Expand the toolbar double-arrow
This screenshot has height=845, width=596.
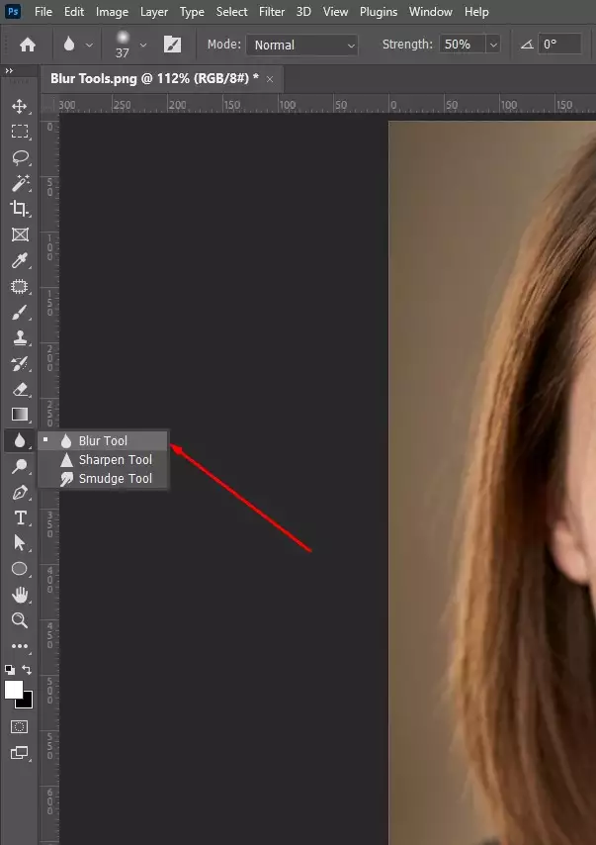(x=9, y=70)
